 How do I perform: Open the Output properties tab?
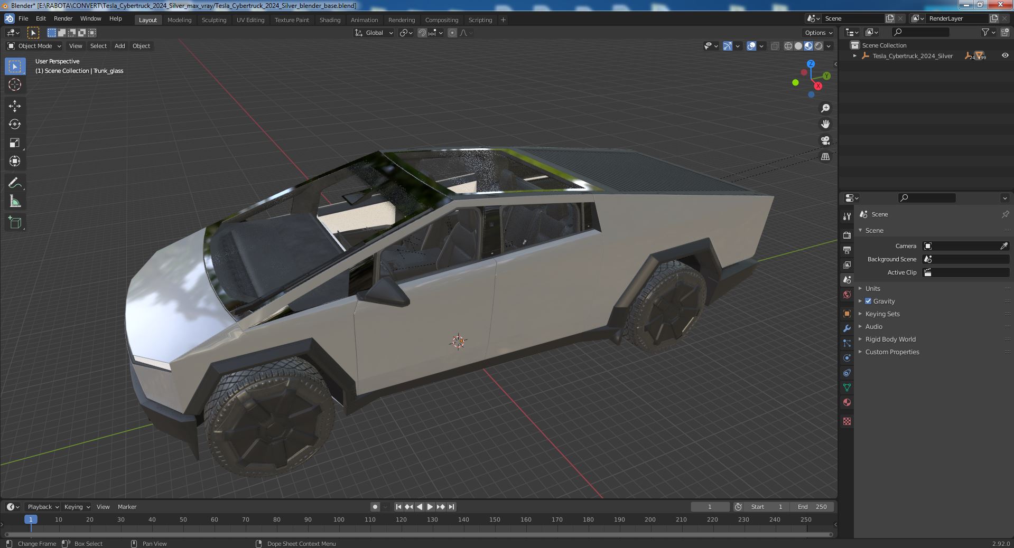click(x=847, y=250)
